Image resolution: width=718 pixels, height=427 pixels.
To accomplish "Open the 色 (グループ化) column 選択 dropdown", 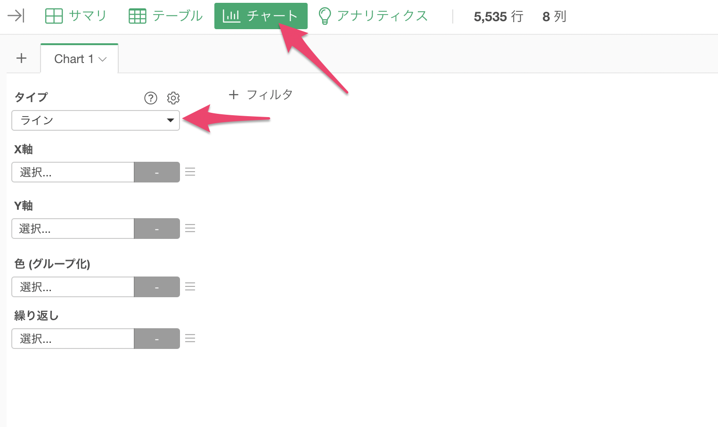I will tap(73, 287).
